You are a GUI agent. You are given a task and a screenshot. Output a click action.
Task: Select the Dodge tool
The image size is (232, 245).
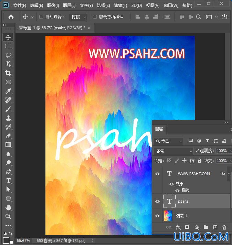pyautogui.click(x=8, y=163)
